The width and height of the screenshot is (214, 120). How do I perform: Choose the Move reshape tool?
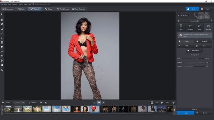186,41
